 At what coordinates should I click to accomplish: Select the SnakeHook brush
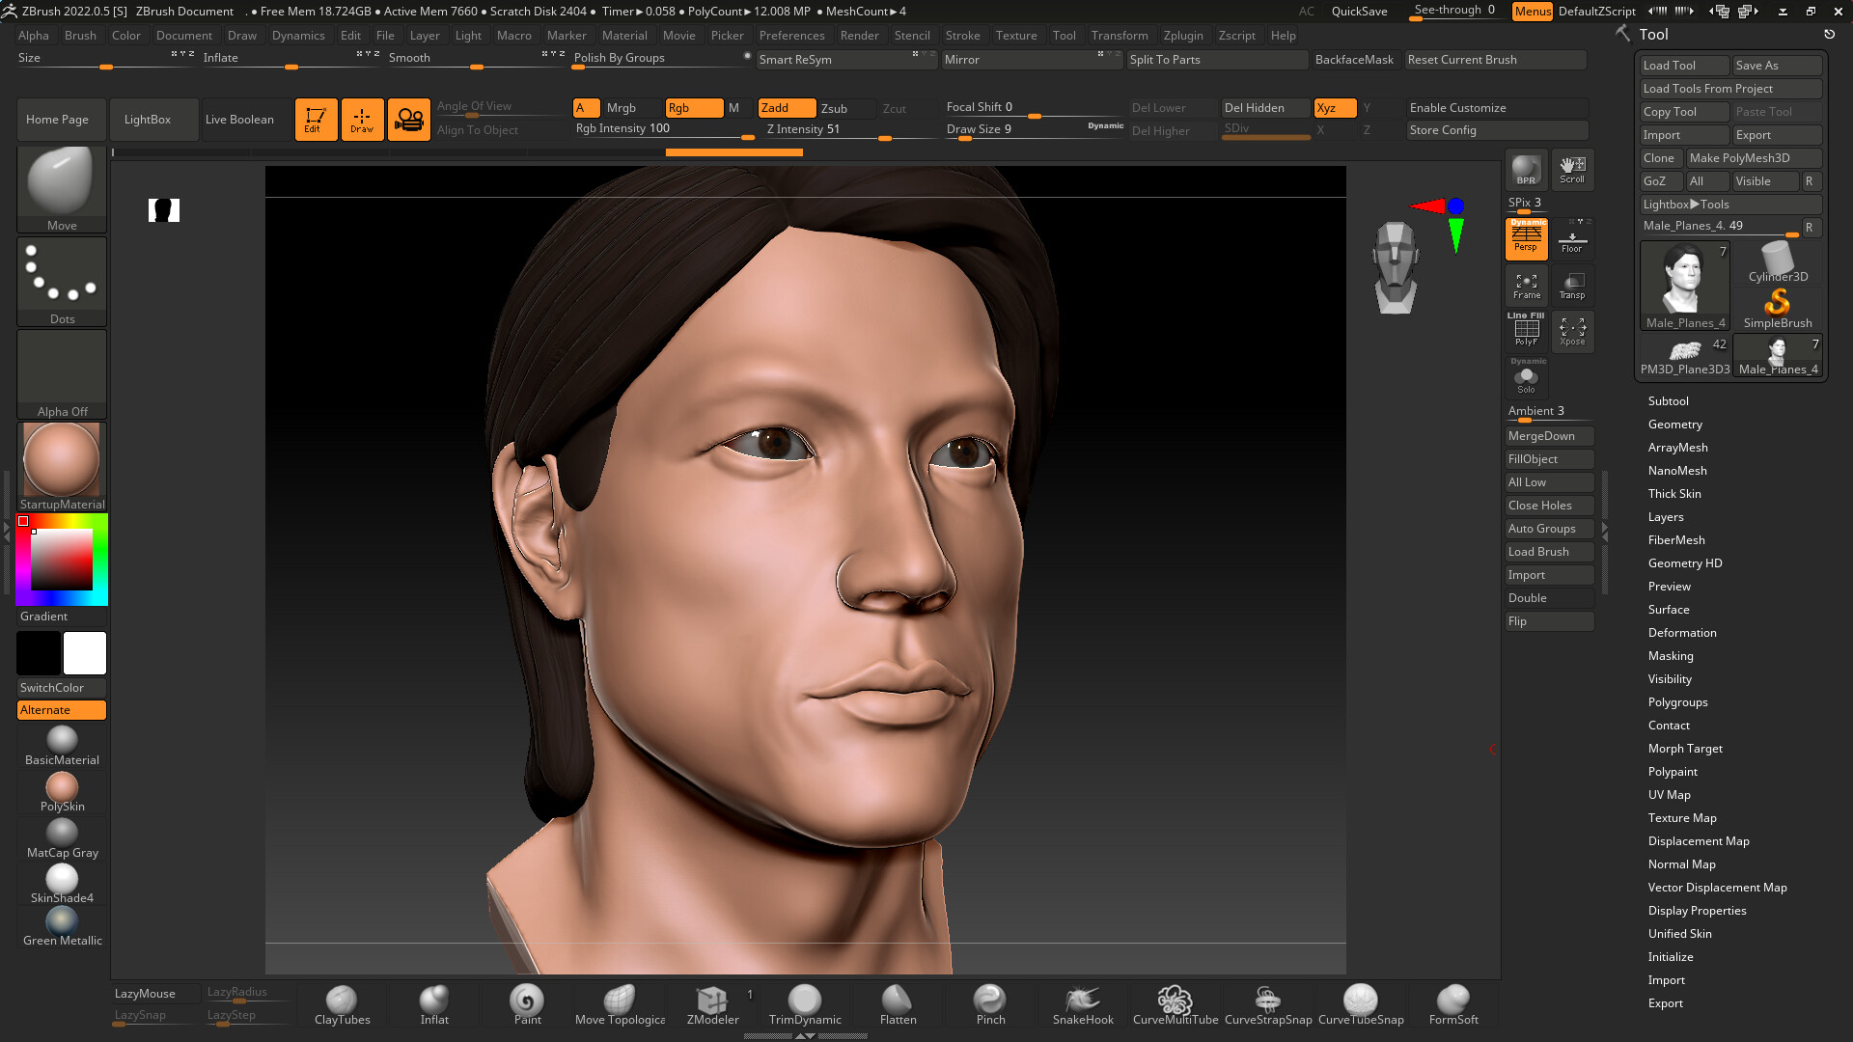click(1082, 1003)
